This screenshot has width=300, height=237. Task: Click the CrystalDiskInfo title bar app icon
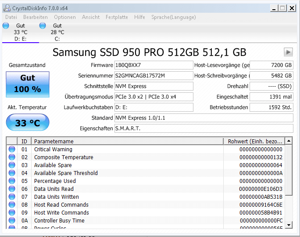tap(7, 8)
